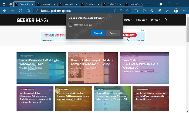The image size is (189, 113).
Task: Click HOW TO tag on Incognito article
Action: coord(75,56)
